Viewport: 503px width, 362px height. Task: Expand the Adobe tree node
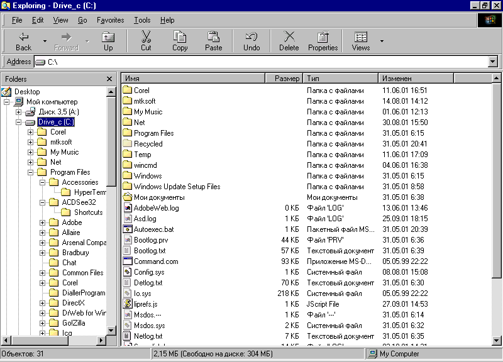[42, 222]
